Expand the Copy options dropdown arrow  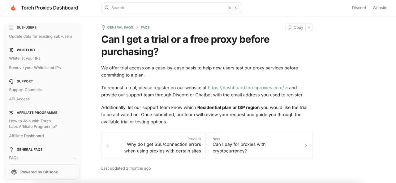click(309, 28)
